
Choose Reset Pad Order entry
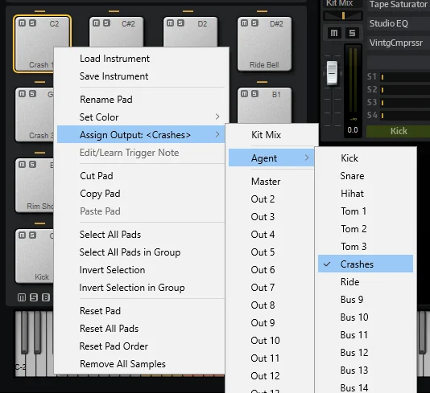tap(141, 346)
